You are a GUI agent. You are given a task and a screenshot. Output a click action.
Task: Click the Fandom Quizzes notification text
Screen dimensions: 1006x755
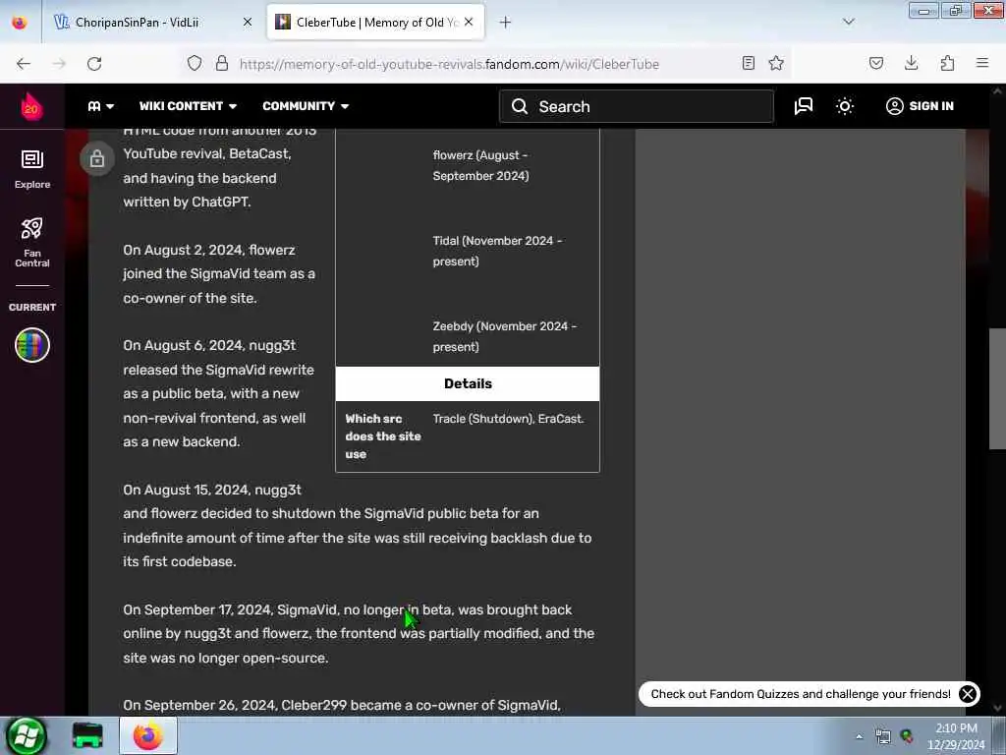pos(801,694)
